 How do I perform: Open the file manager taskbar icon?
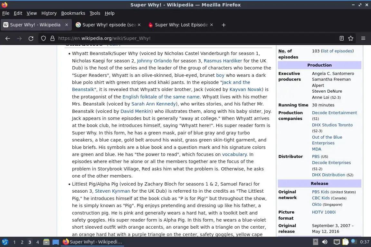tap(46, 242)
